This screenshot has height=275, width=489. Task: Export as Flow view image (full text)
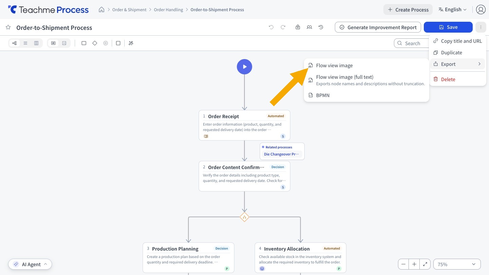[366, 80]
